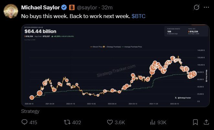Viewport: 214px width, 130px height.
Task: Click the blue verified checkmark badge
Action: 64,7
